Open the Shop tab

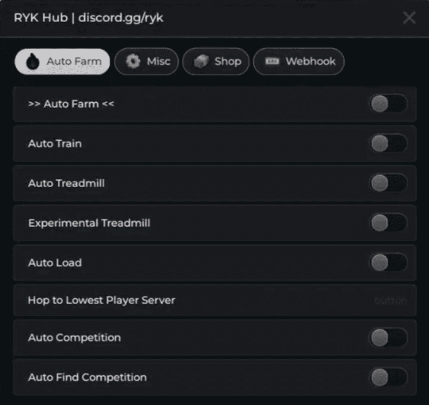[x=216, y=61]
